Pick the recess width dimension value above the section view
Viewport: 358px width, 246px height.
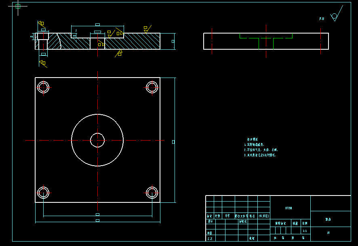click(x=97, y=25)
